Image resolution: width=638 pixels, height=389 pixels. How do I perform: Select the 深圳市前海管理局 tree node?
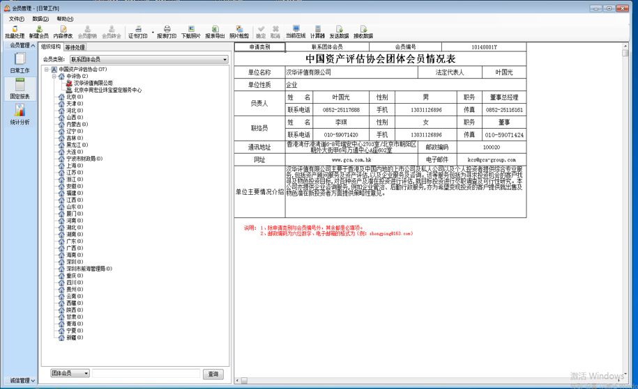(x=84, y=269)
